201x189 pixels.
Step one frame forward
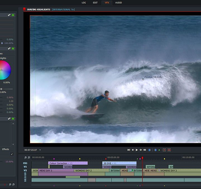[140, 150]
